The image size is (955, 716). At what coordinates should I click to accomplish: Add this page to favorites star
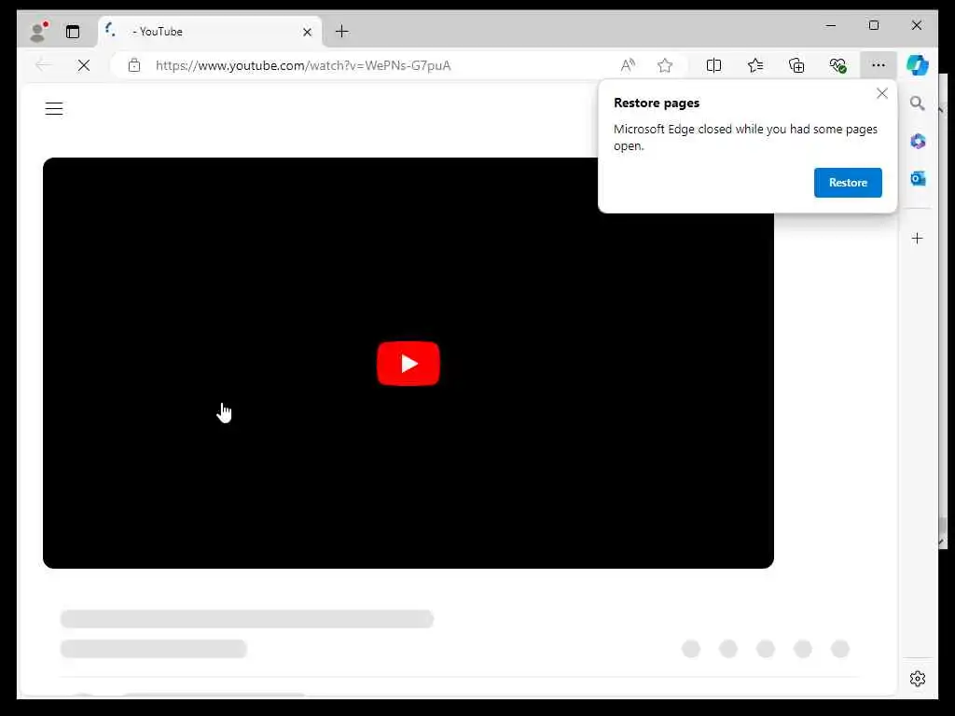coord(665,65)
